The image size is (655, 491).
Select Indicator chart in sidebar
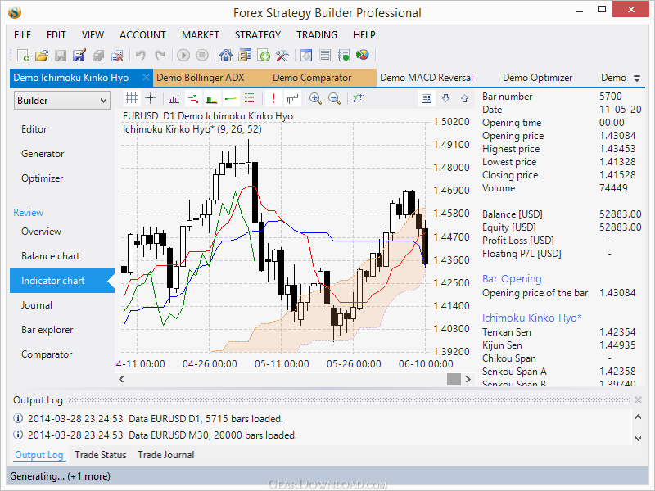[x=62, y=281]
